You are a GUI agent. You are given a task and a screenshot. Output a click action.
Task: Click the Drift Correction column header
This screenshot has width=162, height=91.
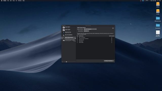click(x=112, y=36)
